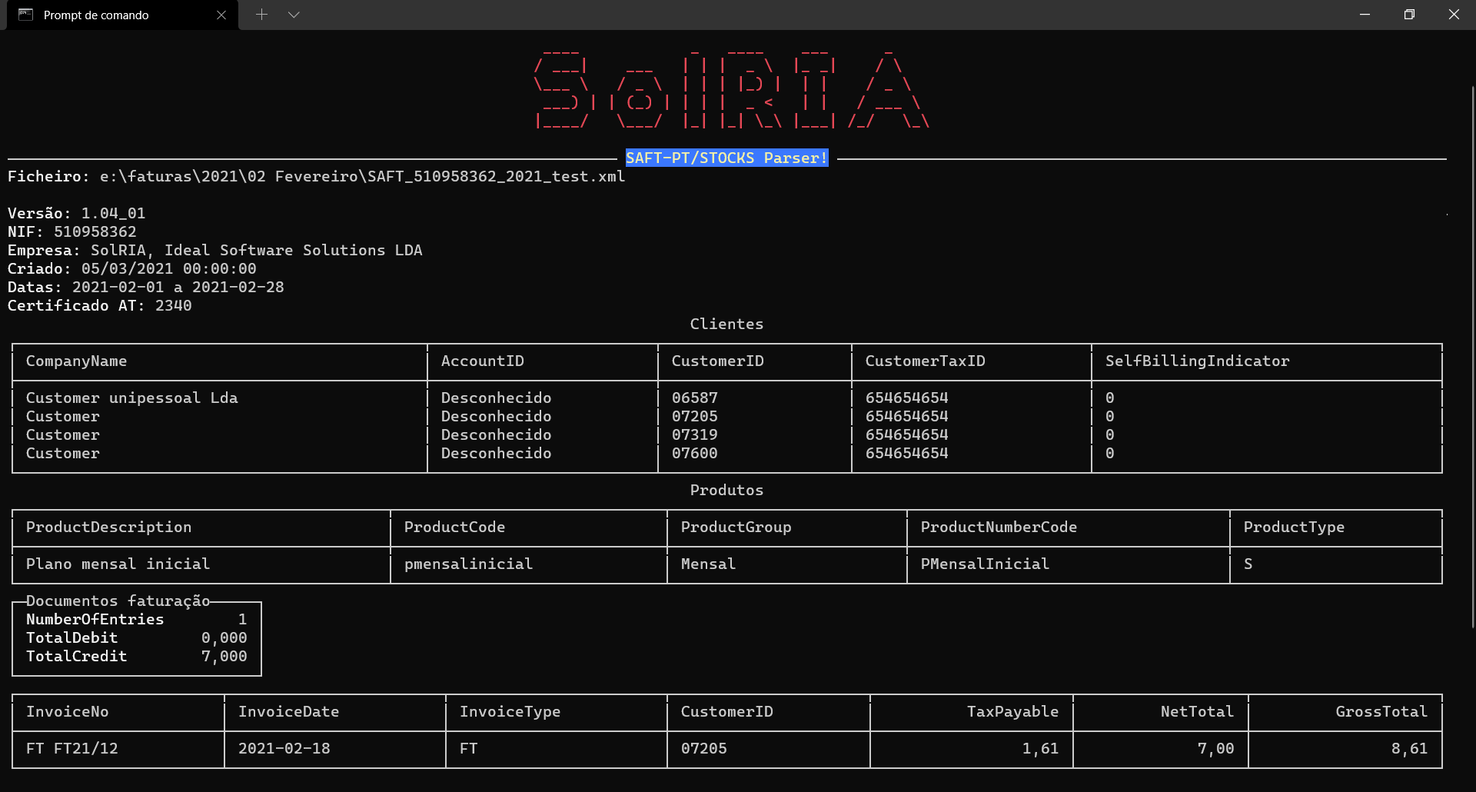
Task: Click the SAFT-PT/STOCKS Parser! title
Action: [x=726, y=158]
